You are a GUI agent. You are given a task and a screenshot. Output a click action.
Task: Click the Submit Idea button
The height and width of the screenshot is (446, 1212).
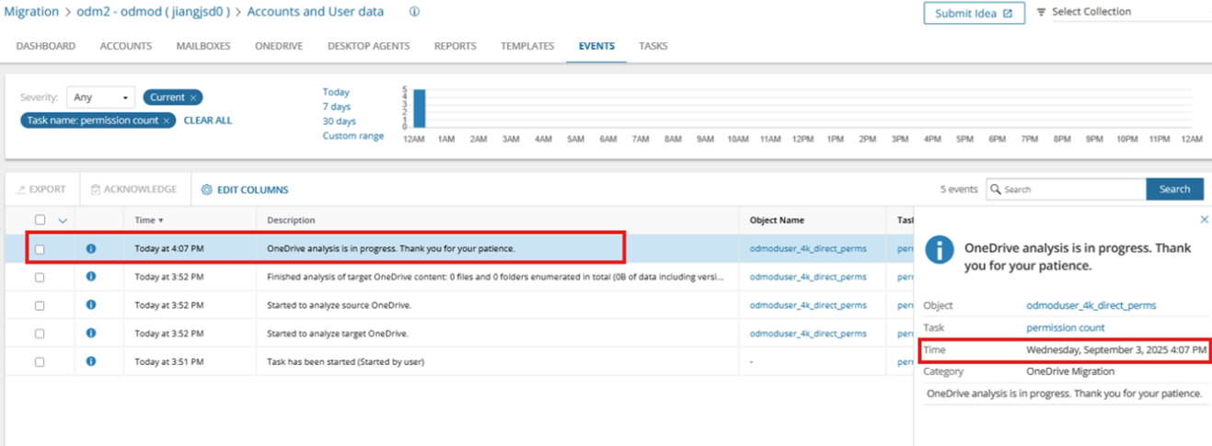tap(974, 13)
